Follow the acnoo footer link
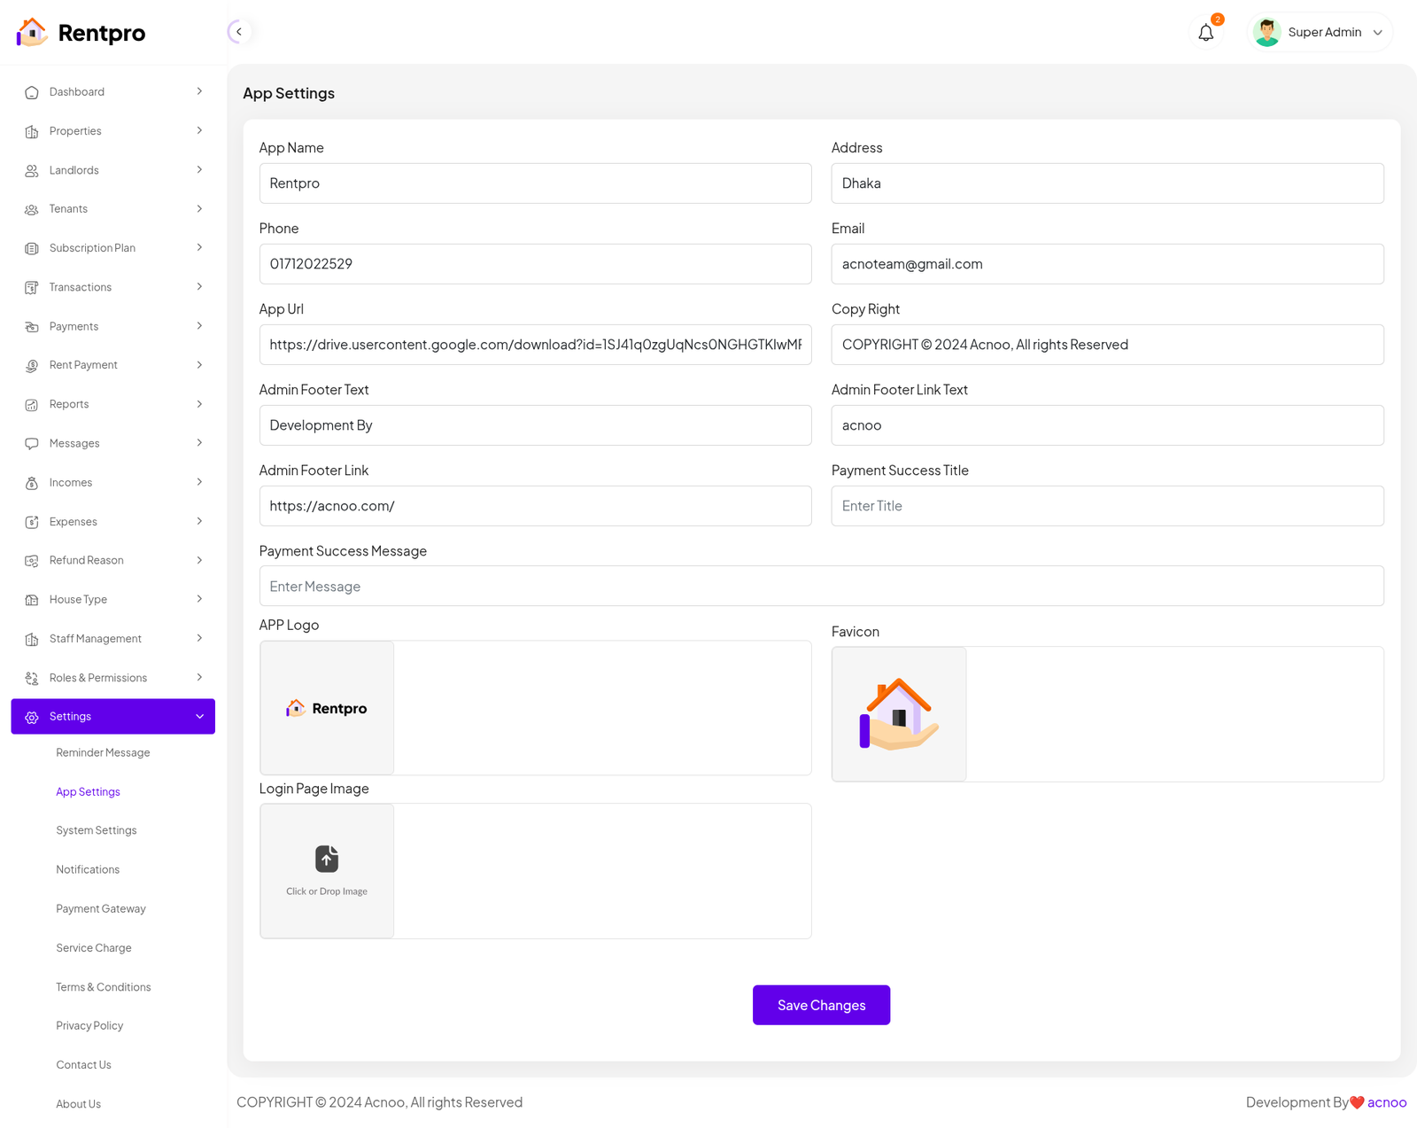This screenshot has height=1128, width=1417. point(1386,1102)
